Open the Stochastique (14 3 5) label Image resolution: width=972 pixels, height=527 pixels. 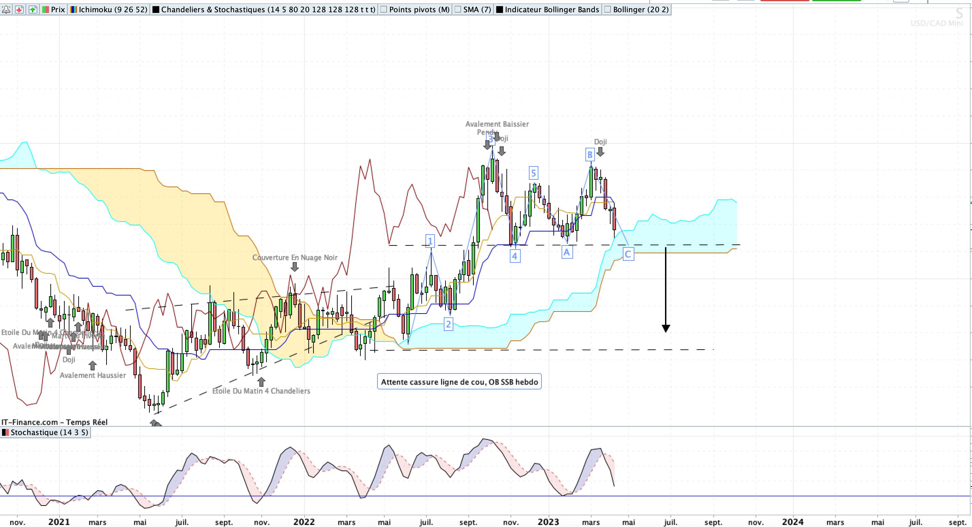click(x=49, y=433)
